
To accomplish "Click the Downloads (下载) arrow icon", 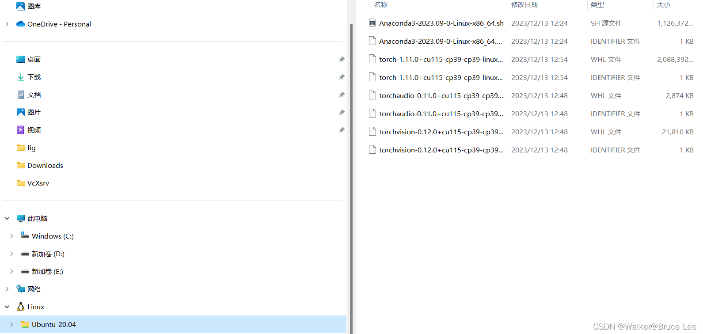I will (x=20, y=77).
